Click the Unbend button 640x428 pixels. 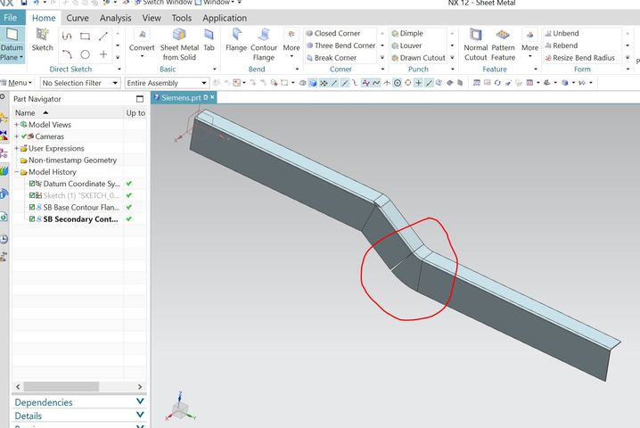click(565, 33)
